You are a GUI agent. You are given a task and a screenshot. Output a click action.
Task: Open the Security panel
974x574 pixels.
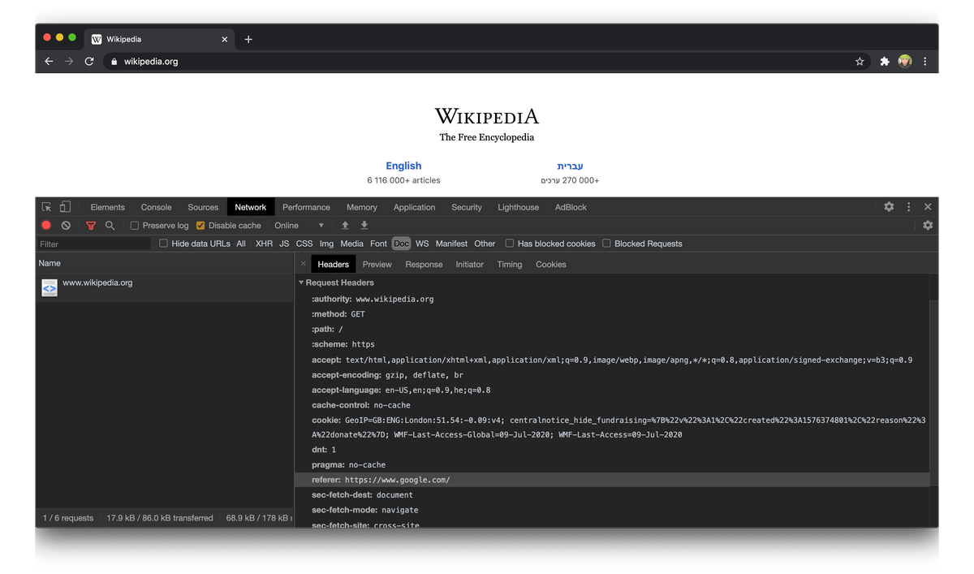pos(467,207)
